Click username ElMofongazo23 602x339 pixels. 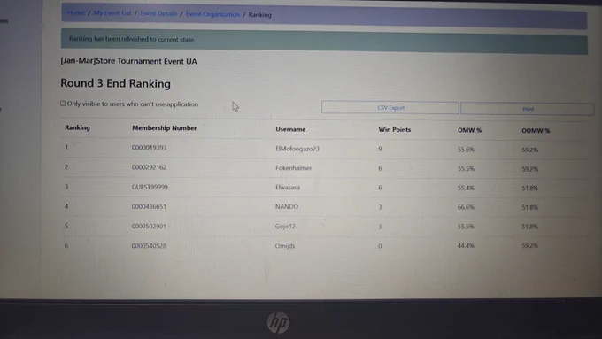coord(297,149)
